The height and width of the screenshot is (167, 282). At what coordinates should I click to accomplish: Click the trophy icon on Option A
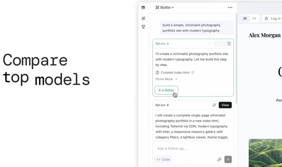229,43
